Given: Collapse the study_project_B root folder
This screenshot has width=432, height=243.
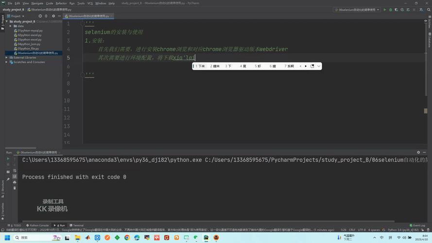Looking at the screenshot, I should (x=7, y=21).
